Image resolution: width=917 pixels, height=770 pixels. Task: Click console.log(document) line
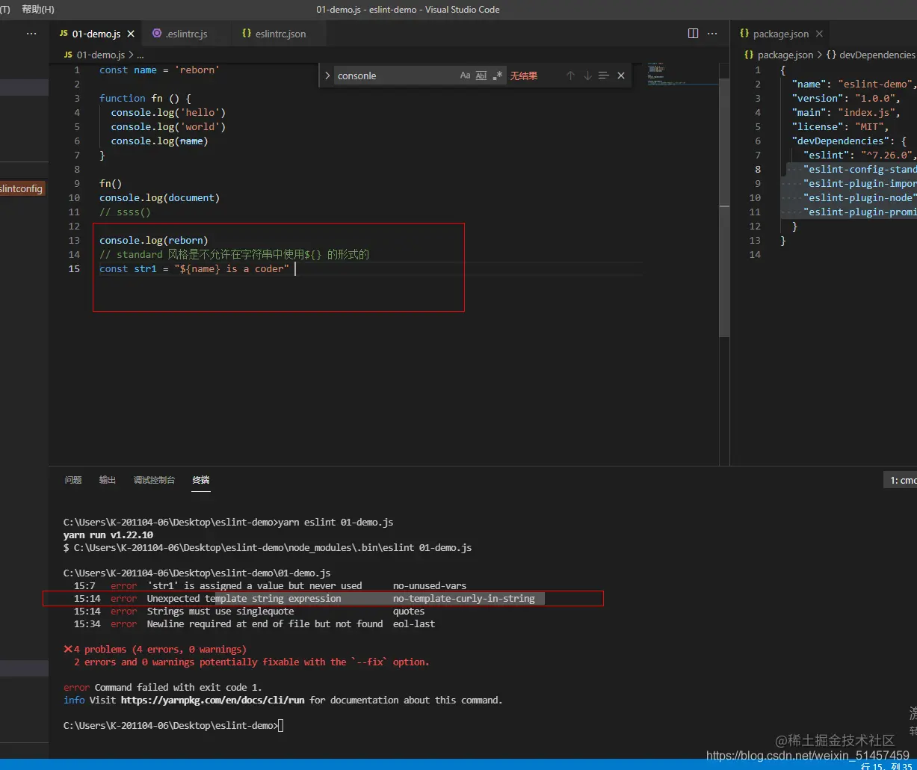coord(159,198)
